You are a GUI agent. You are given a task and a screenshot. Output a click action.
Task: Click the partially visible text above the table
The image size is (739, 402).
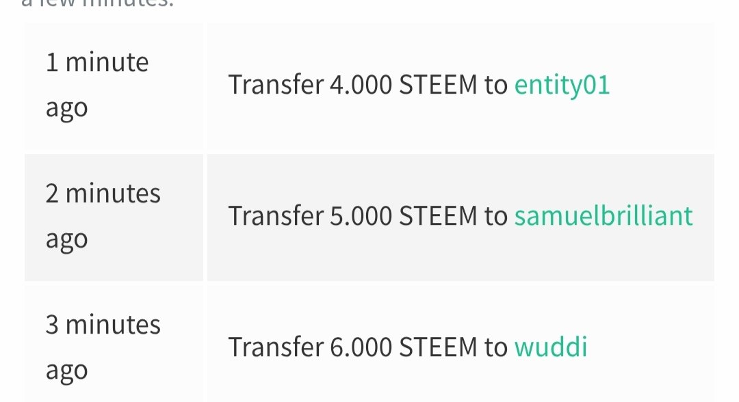[x=98, y=3]
